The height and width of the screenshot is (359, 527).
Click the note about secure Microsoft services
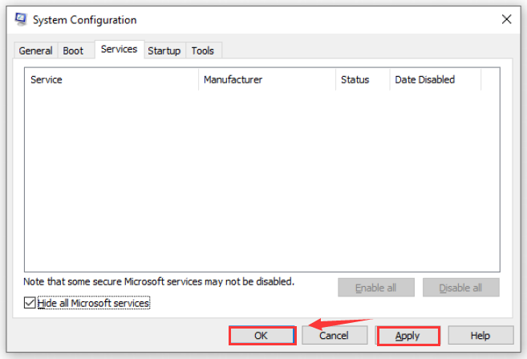[159, 281]
